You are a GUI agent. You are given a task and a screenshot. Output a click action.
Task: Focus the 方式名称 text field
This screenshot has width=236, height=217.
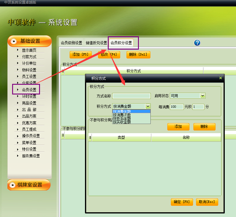(x=131, y=96)
